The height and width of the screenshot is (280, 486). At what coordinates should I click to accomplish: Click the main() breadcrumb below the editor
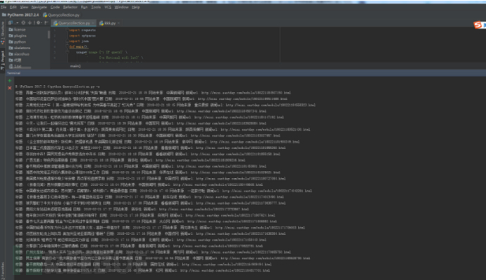click(75, 66)
